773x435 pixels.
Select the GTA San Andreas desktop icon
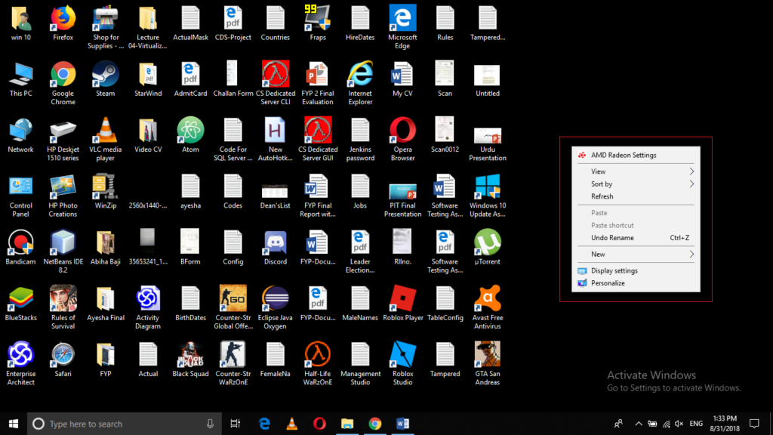coord(488,363)
